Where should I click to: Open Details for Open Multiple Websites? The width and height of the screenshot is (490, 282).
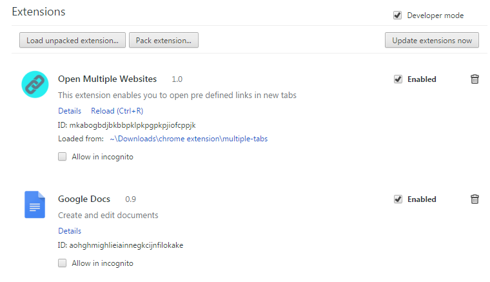tap(70, 111)
